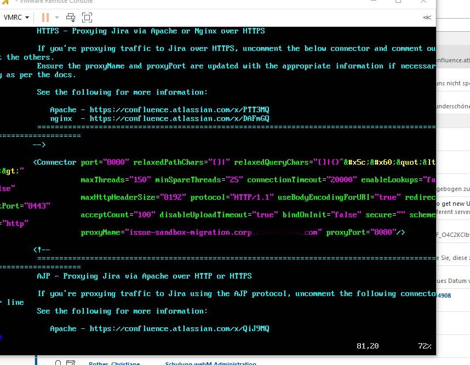Toggle full screen mode

87,17
